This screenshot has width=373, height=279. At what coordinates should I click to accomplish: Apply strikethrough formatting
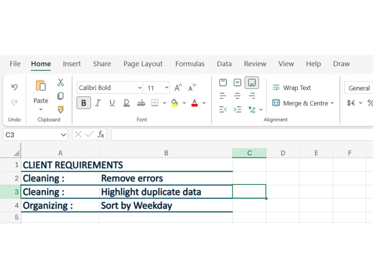pyautogui.click(x=141, y=103)
